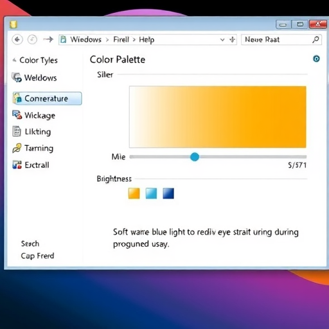
Task: Click the Siler section label
Action: [105, 75]
